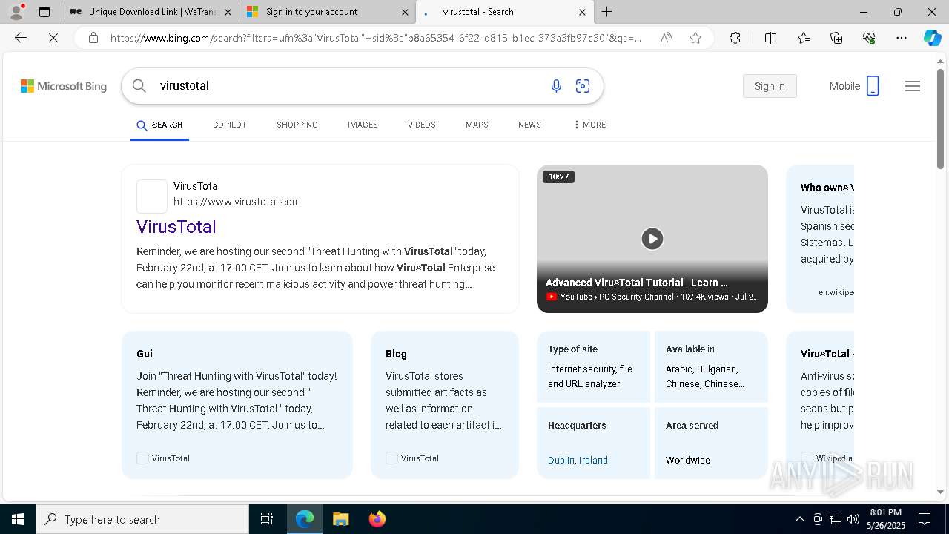This screenshot has width=949, height=534.
Task: Add page to favorites star icon
Action: (695, 38)
